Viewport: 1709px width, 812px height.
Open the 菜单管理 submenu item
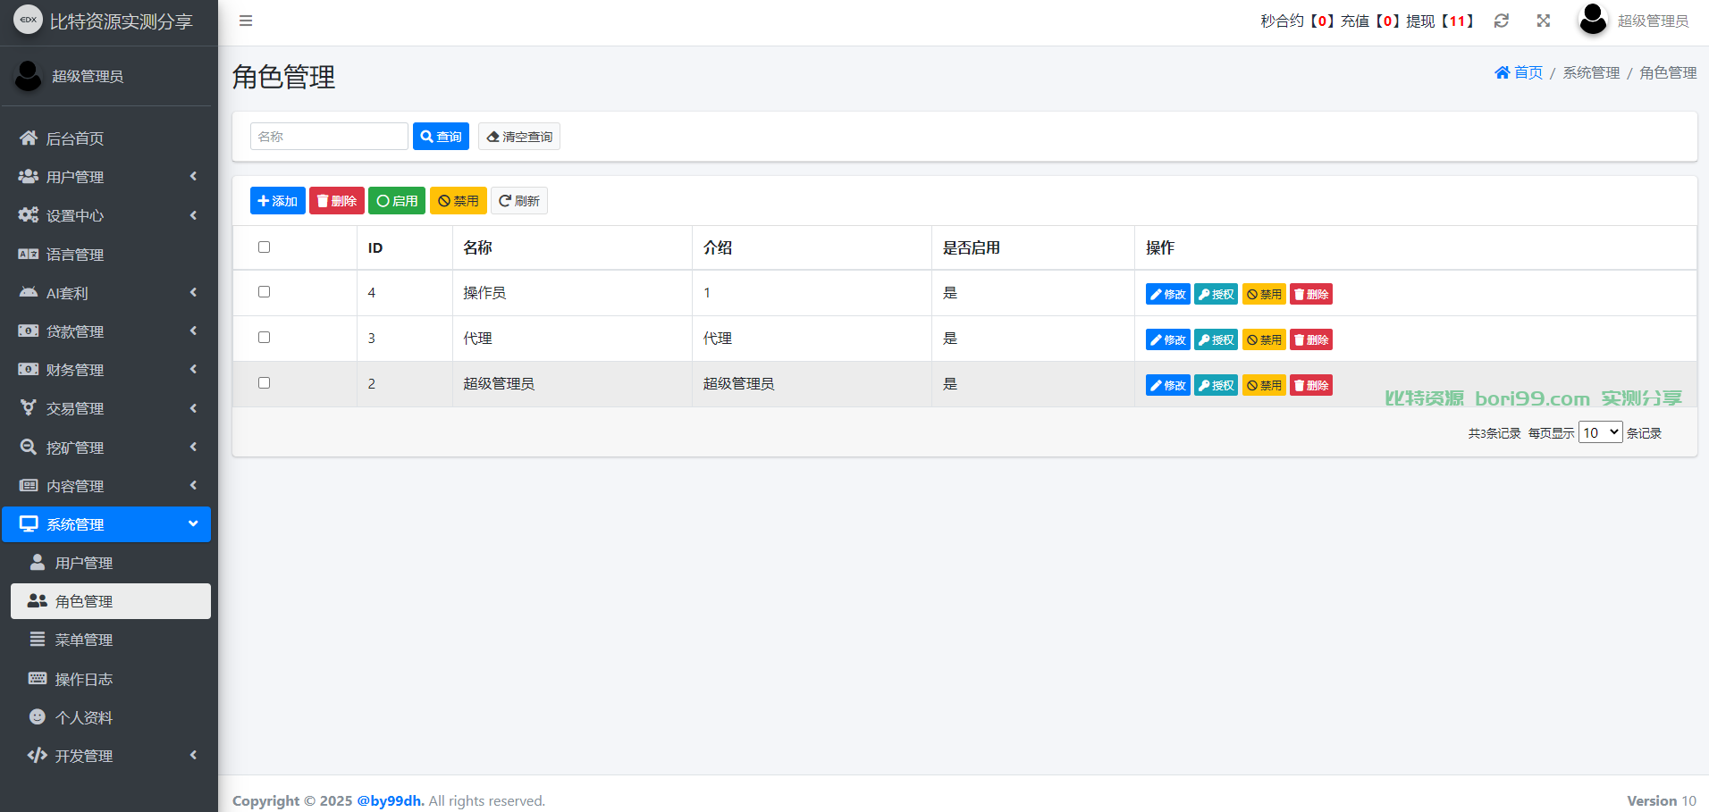111,640
